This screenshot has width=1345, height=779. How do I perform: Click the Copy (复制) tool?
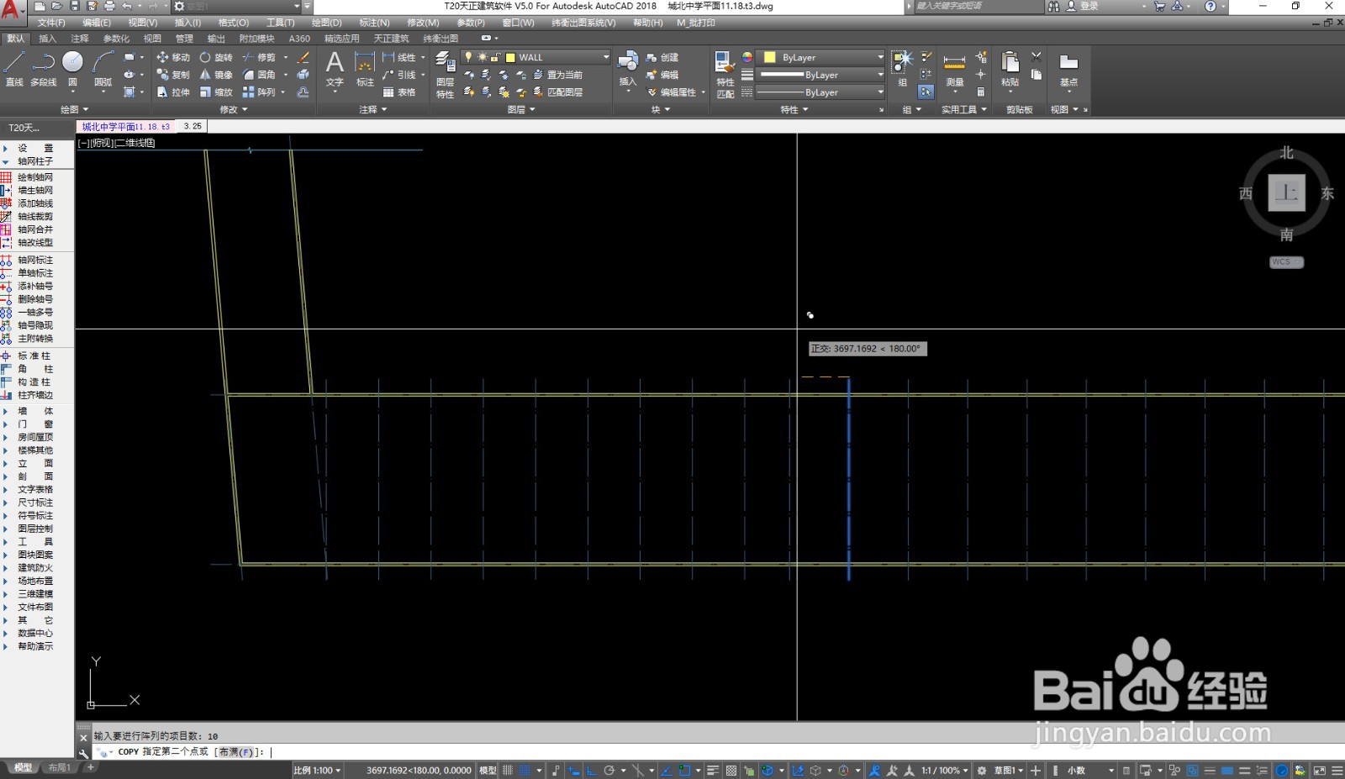pos(173,75)
